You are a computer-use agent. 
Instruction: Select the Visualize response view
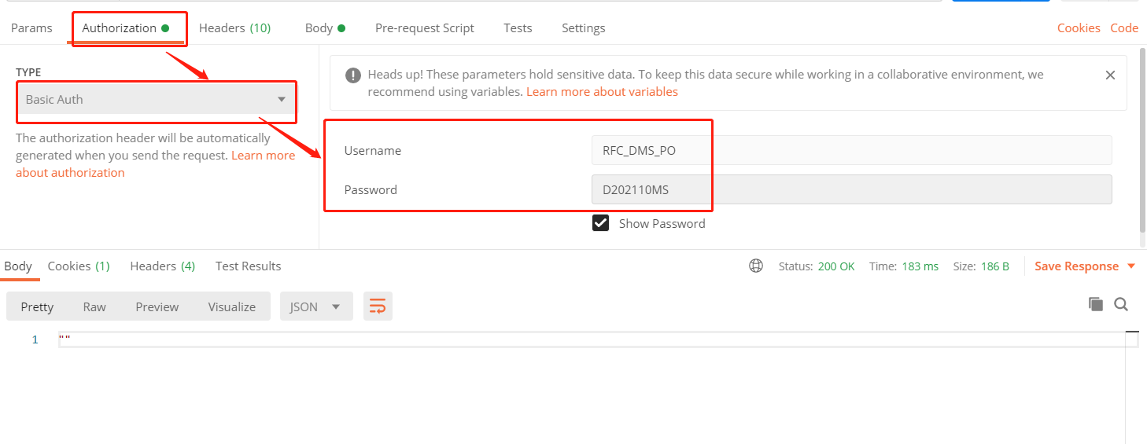232,306
